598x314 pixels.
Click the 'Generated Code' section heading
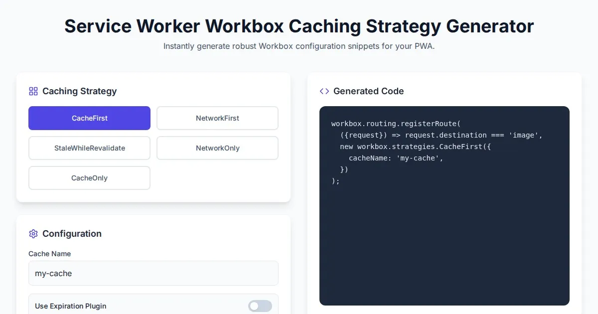coord(368,91)
